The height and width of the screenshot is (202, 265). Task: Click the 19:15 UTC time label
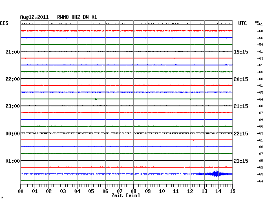(241, 52)
